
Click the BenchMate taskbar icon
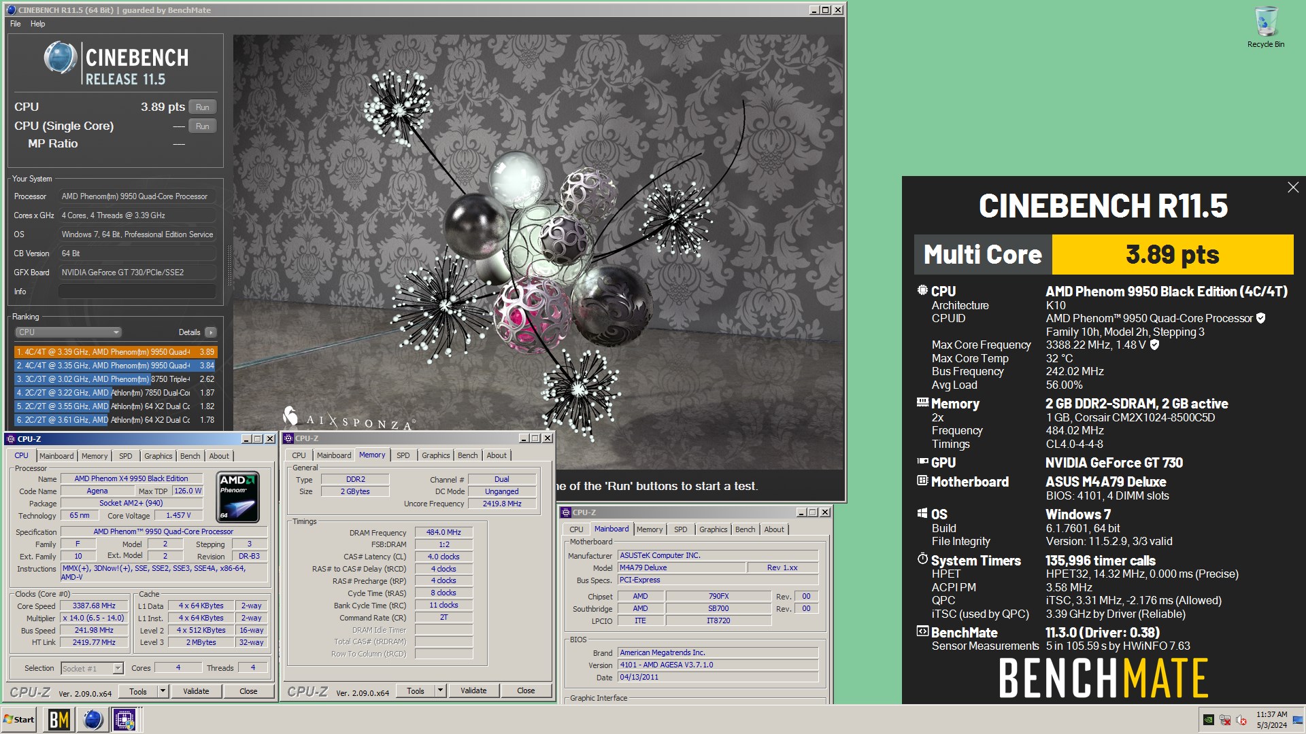click(58, 719)
